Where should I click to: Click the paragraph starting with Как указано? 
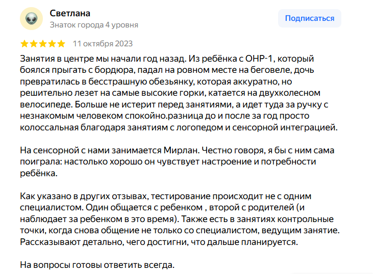(x=180, y=219)
